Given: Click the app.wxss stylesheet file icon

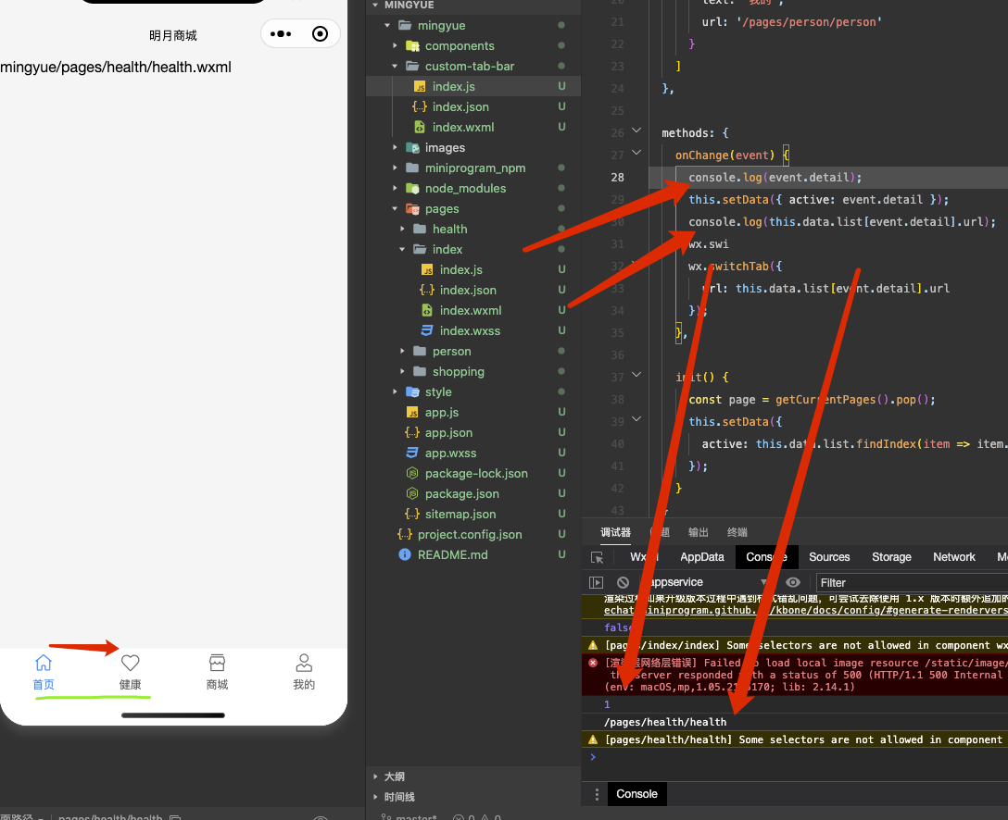Looking at the screenshot, I should [x=412, y=453].
